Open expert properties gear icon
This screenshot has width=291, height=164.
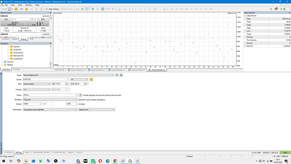(121, 75)
